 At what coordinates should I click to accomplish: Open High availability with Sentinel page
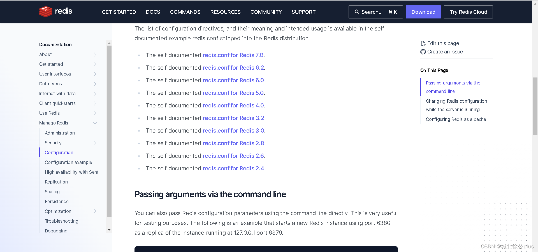coord(71,172)
